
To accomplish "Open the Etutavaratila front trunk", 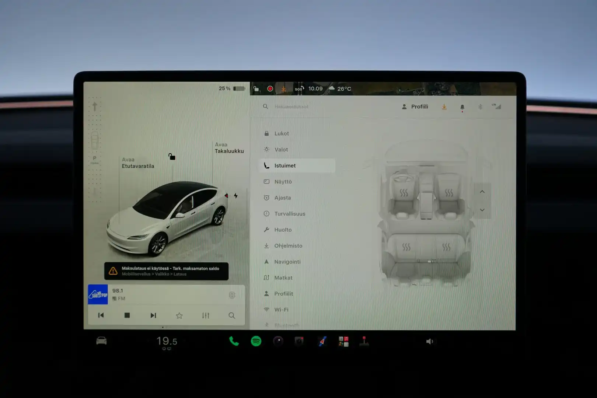I will 138,163.
